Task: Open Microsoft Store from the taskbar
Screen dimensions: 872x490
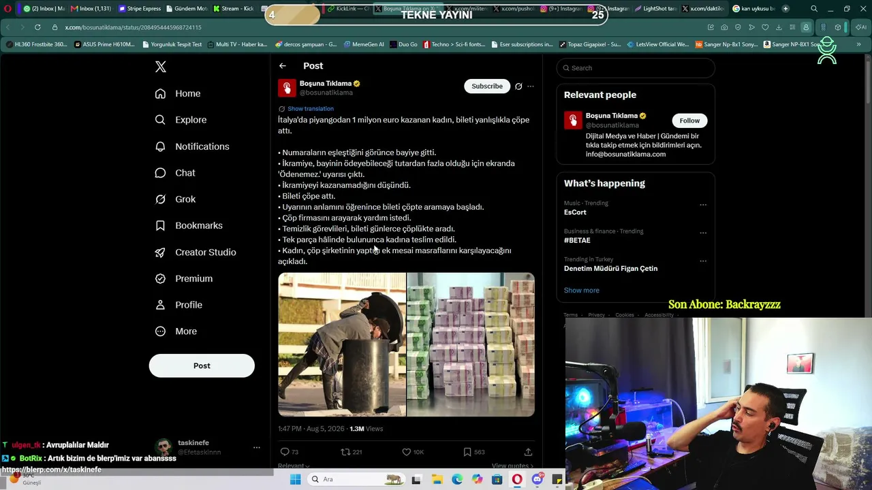Action: [x=497, y=479]
